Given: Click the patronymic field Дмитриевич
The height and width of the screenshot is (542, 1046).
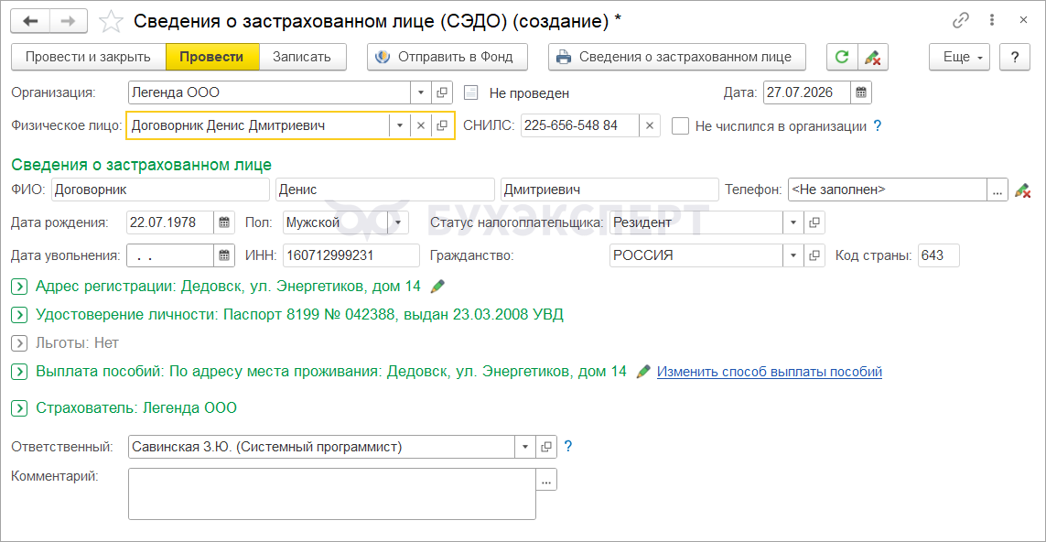Looking at the screenshot, I should [609, 190].
